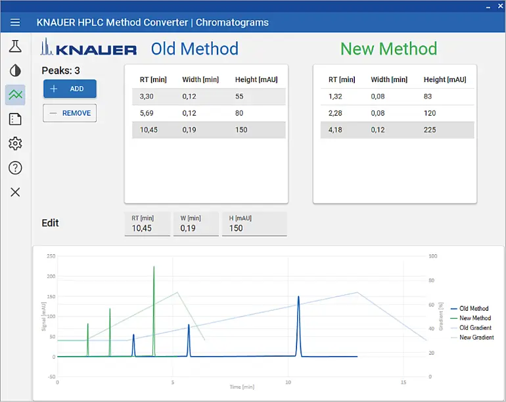
Task: Click new method height value 120
Action: [x=430, y=113]
